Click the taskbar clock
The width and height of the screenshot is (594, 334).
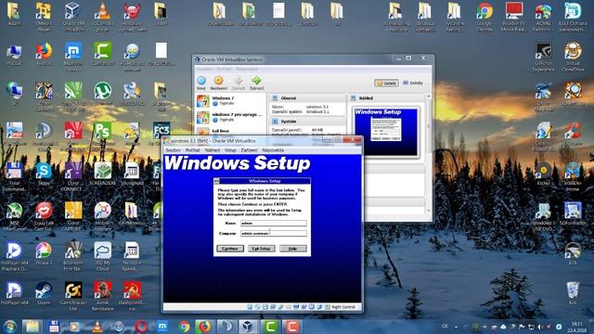577,327
